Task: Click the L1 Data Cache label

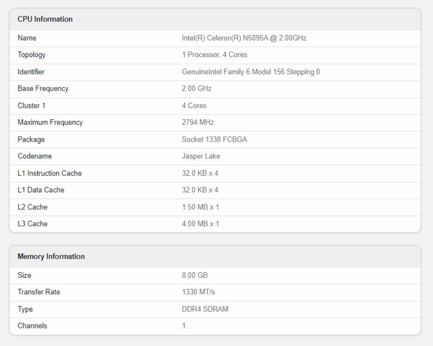Action: (41, 190)
